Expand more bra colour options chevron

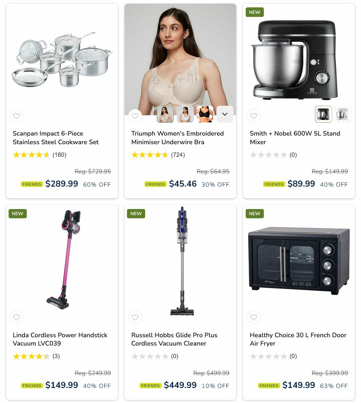pos(225,114)
